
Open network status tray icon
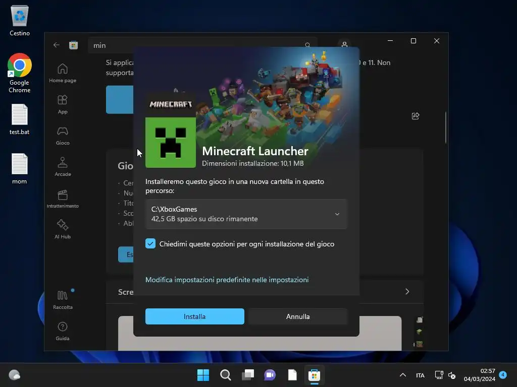click(439, 375)
